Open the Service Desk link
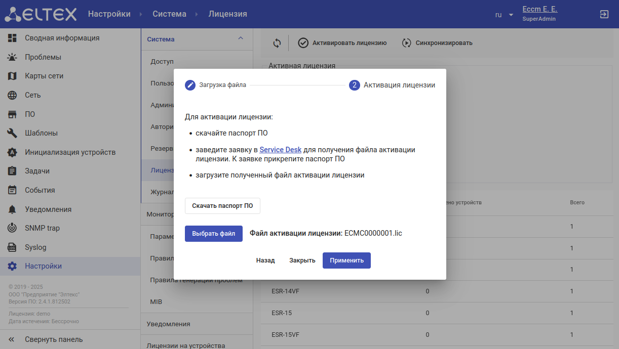Viewport: 619px width, 349px height. tap(280, 150)
